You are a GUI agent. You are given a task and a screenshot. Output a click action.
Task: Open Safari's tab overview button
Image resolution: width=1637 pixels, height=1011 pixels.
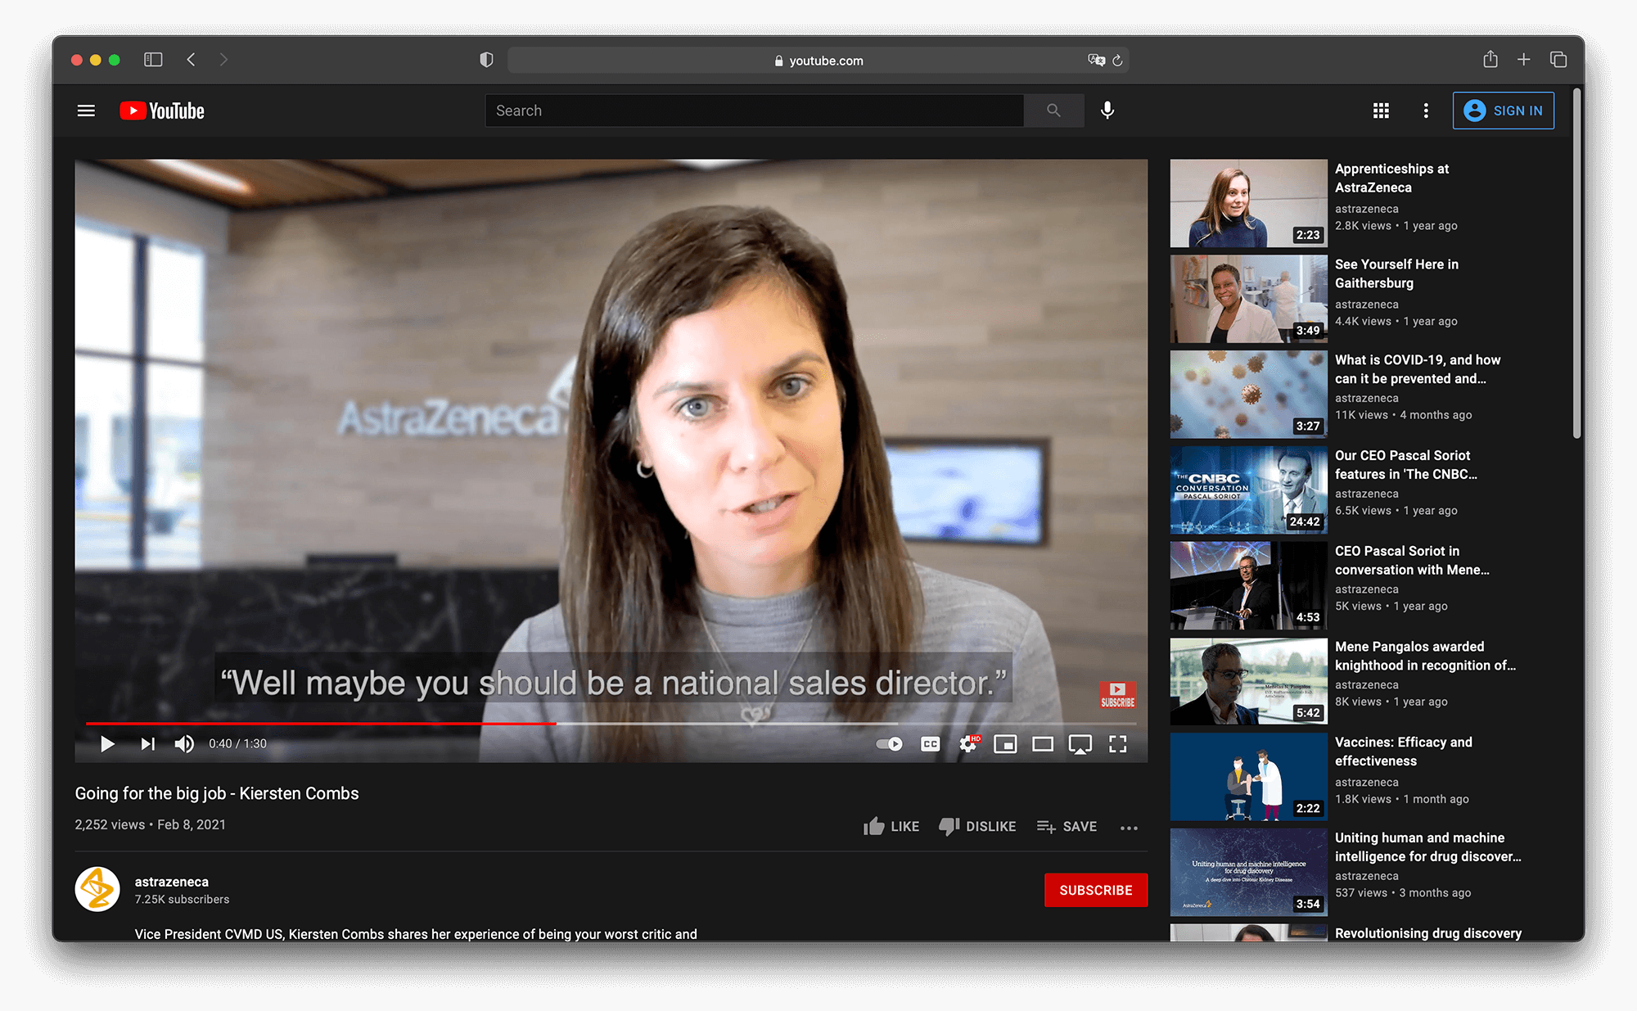pos(1558,60)
